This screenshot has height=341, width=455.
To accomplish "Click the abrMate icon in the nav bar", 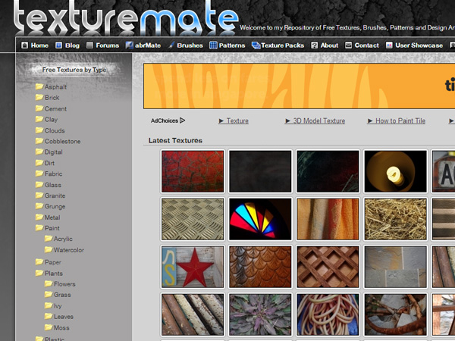I will (x=130, y=45).
